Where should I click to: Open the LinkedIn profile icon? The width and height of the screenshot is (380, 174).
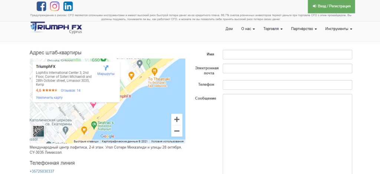tap(68, 6)
